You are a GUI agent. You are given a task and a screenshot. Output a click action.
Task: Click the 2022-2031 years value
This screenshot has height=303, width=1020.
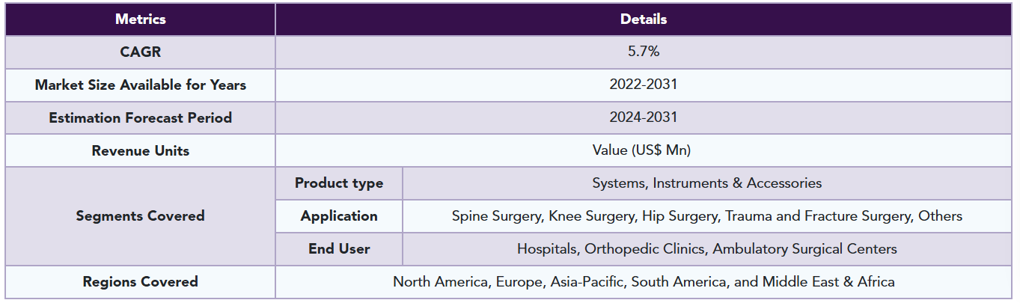pos(644,85)
